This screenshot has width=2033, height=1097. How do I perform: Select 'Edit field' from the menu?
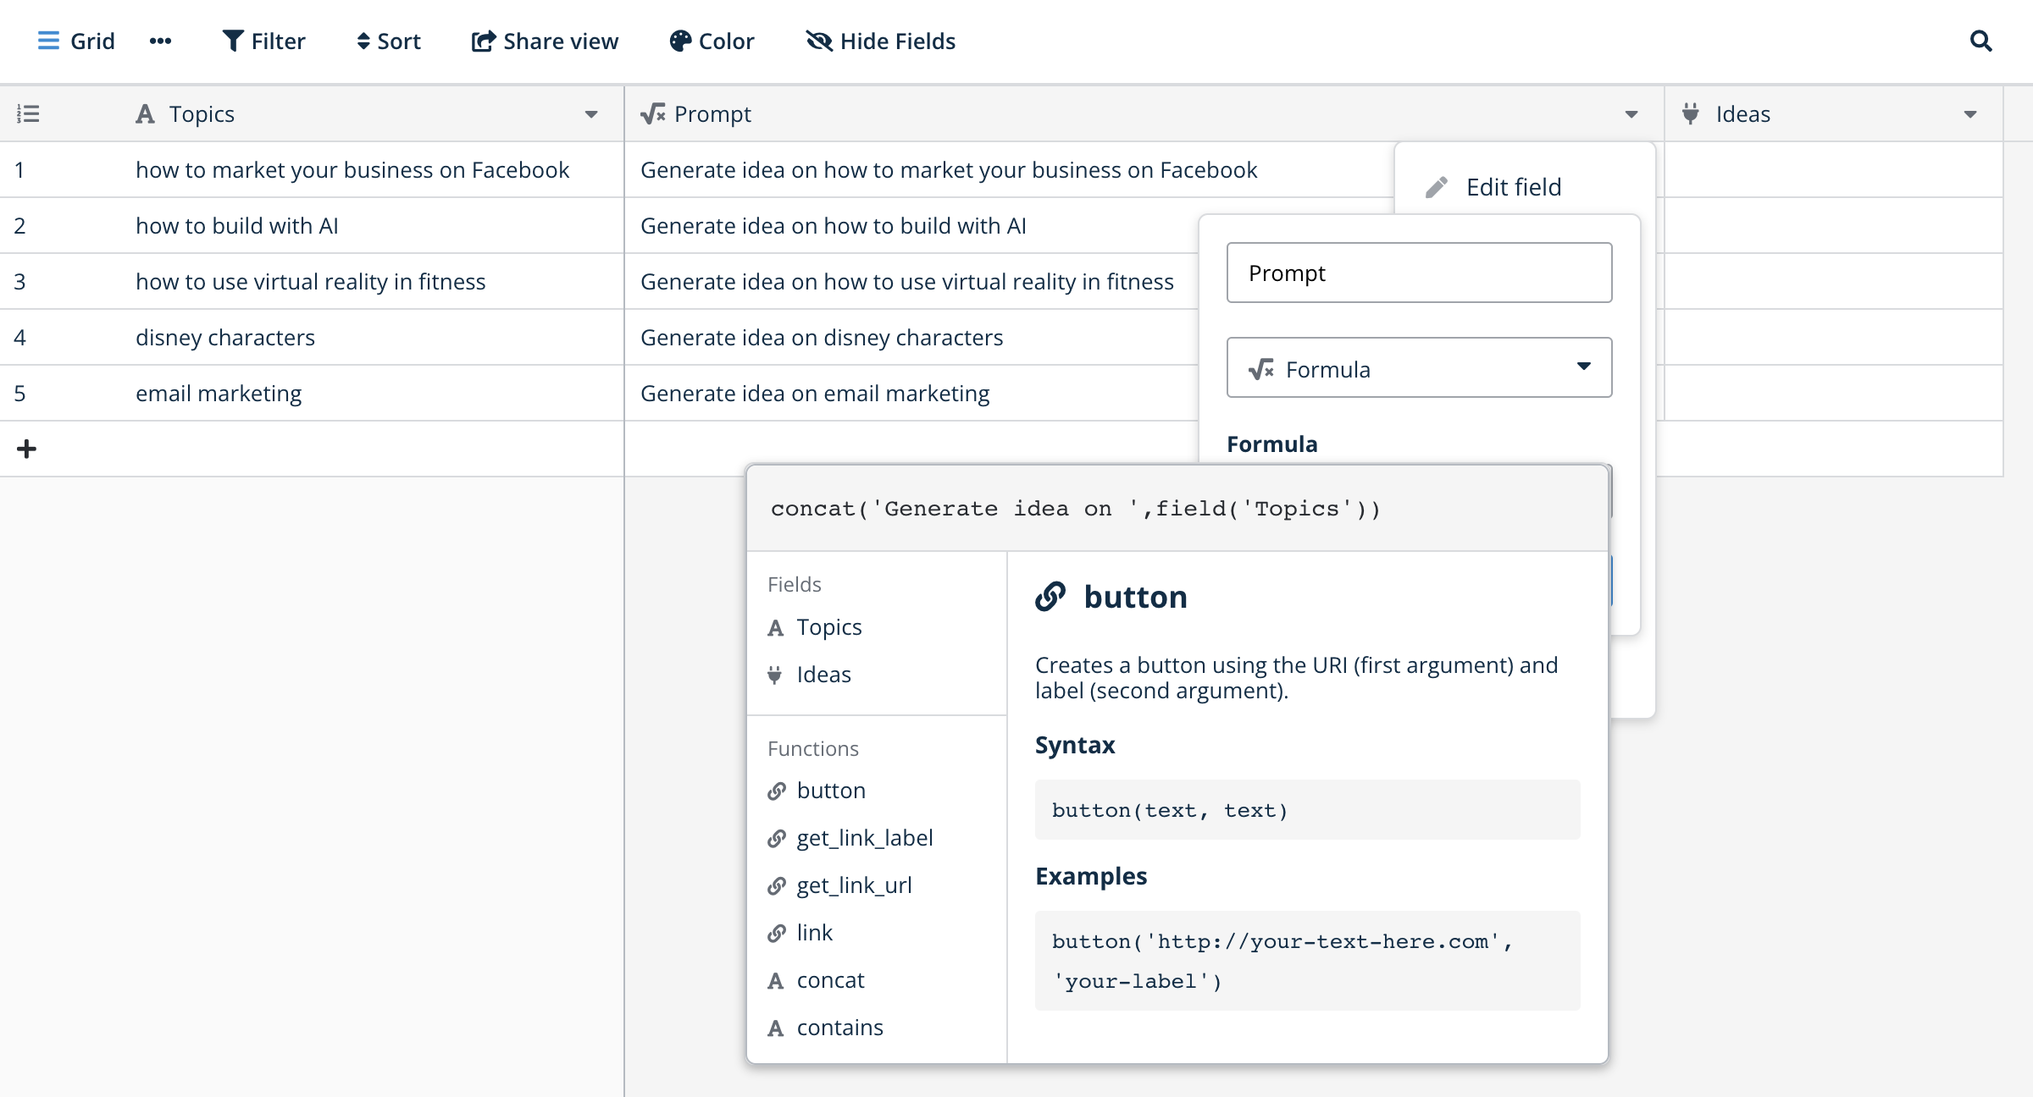1513,186
